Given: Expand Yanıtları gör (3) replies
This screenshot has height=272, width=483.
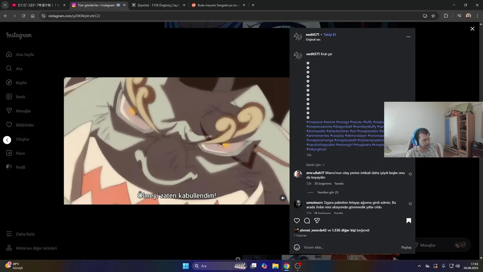Looking at the screenshot, I should coord(328,192).
